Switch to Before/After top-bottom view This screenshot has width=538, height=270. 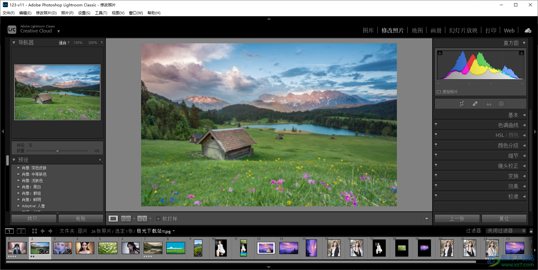(142, 219)
